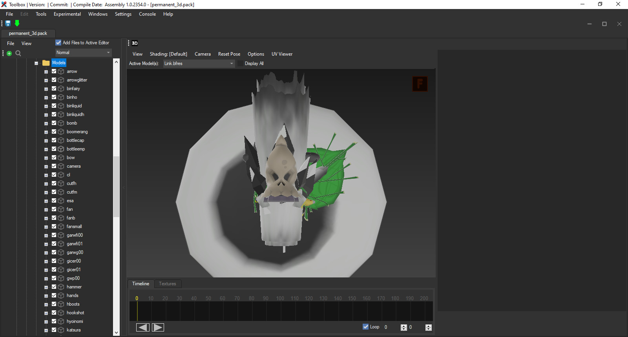Click the frame count stepper spinner at right

click(429, 327)
